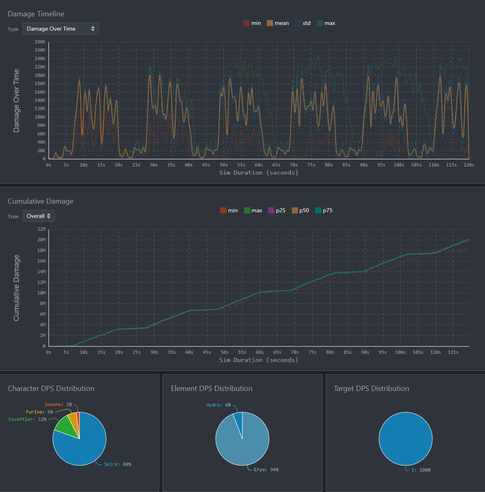This screenshot has height=492, width=485.
Task: Toggle the min series in Damage Timeline legend
Action: (x=252, y=23)
